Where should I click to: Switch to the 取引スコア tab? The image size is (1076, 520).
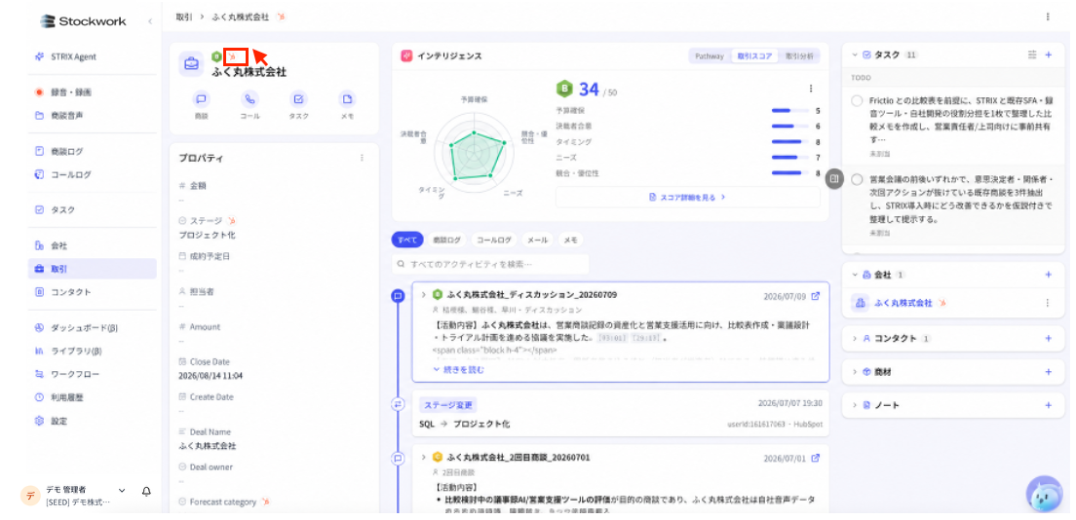pos(753,56)
